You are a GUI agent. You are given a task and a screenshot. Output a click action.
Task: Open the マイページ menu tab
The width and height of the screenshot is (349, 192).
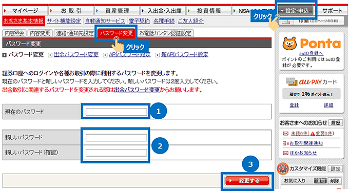25,11
